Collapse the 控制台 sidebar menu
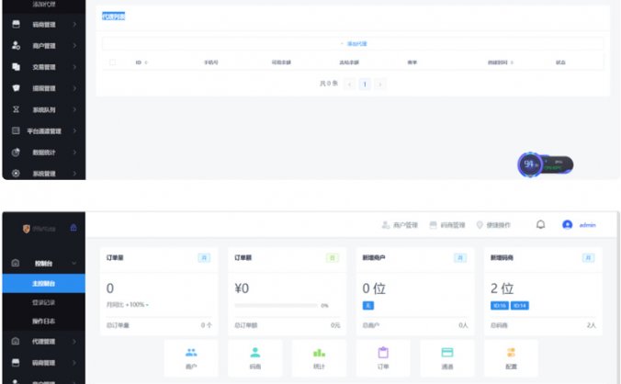 click(x=44, y=263)
